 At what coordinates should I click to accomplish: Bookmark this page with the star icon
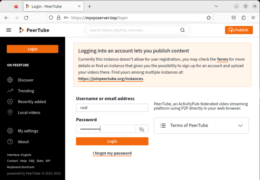coord(209,18)
